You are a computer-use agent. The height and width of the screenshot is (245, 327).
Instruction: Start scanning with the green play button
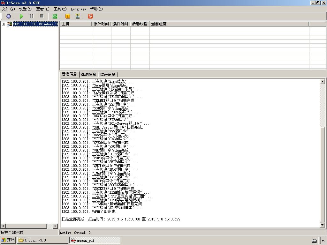click(x=21, y=16)
